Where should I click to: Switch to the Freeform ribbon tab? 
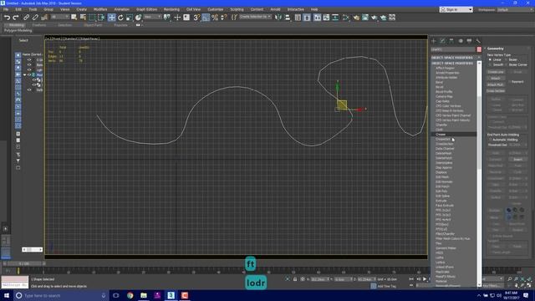point(39,25)
